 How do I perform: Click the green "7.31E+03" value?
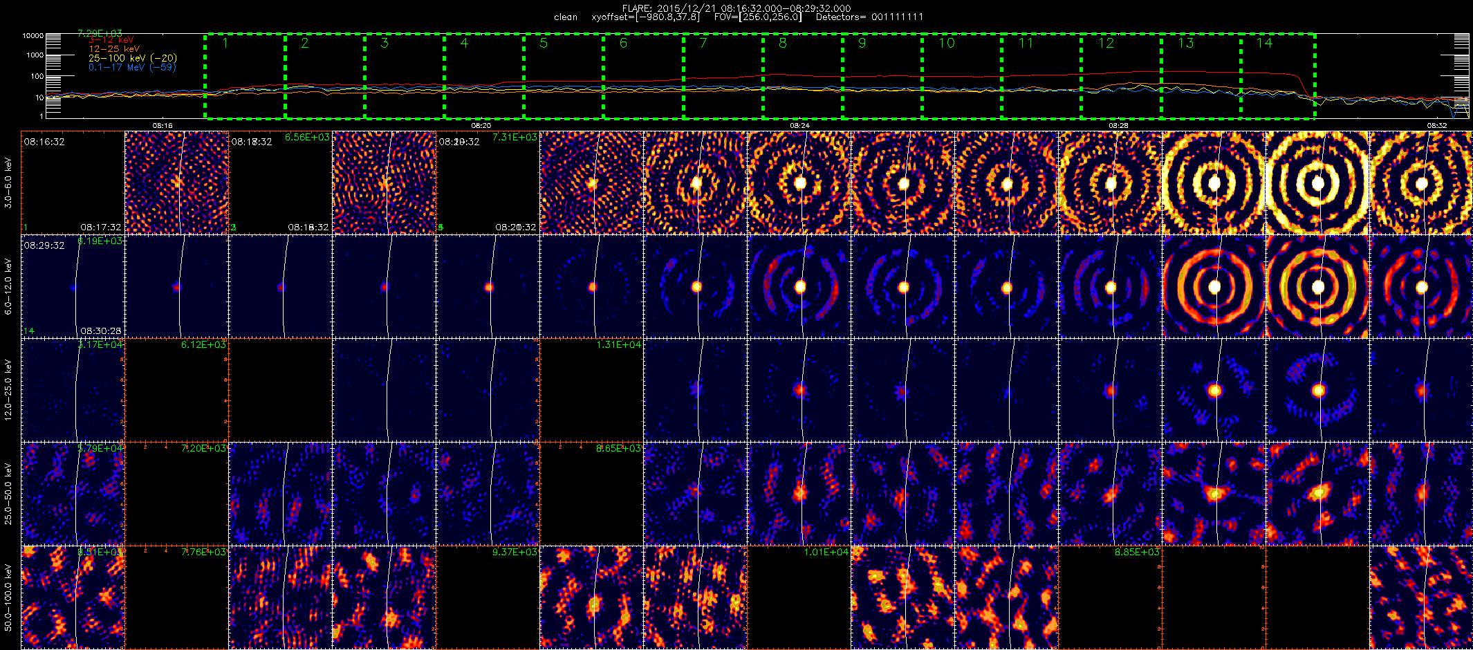pyautogui.click(x=515, y=138)
